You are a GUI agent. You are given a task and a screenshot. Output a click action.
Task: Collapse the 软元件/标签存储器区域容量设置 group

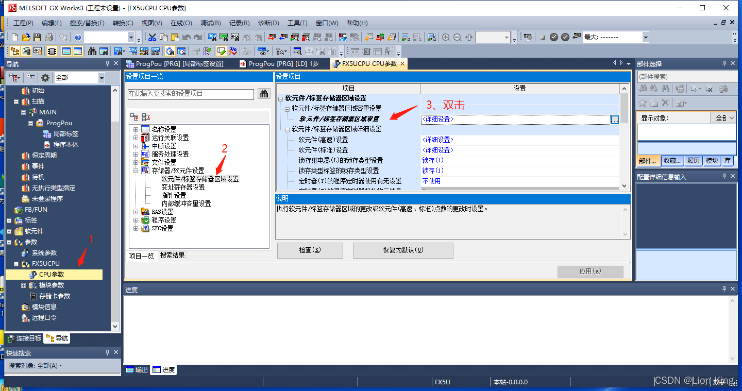pyautogui.click(x=288, y=109)
